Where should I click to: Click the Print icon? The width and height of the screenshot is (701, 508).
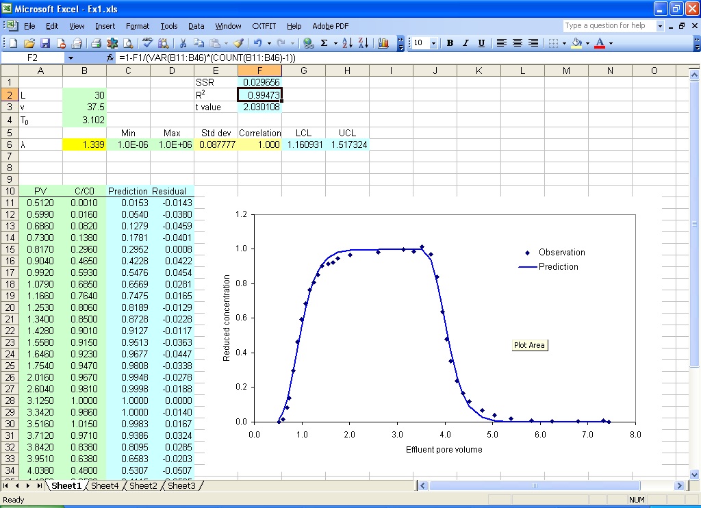[x=96, y=43]
